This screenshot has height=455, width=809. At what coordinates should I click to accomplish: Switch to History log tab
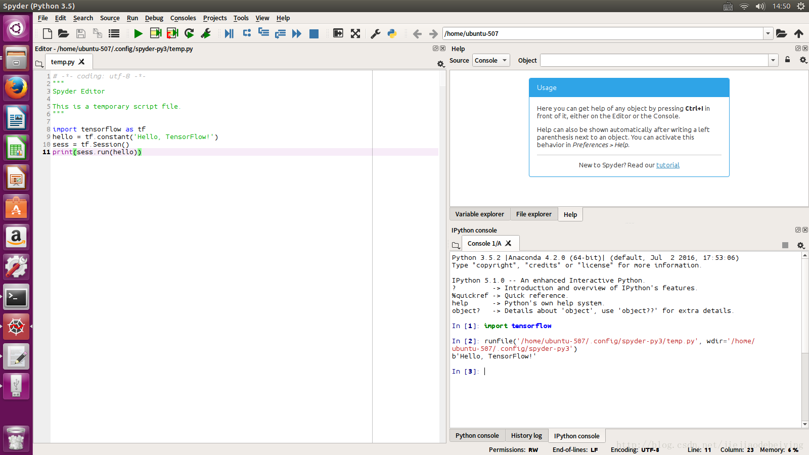tap(526, 435)
